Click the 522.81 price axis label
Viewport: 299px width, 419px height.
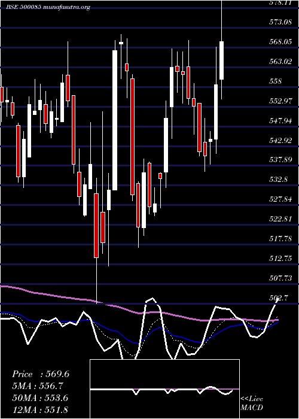(x=280, y=219)
